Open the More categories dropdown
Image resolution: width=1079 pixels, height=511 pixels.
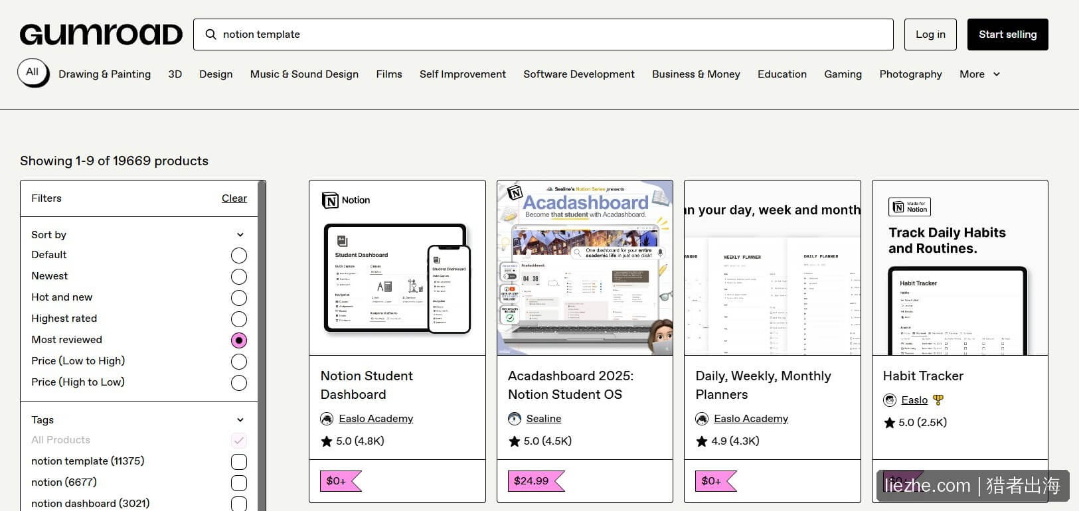click(979, 74)
